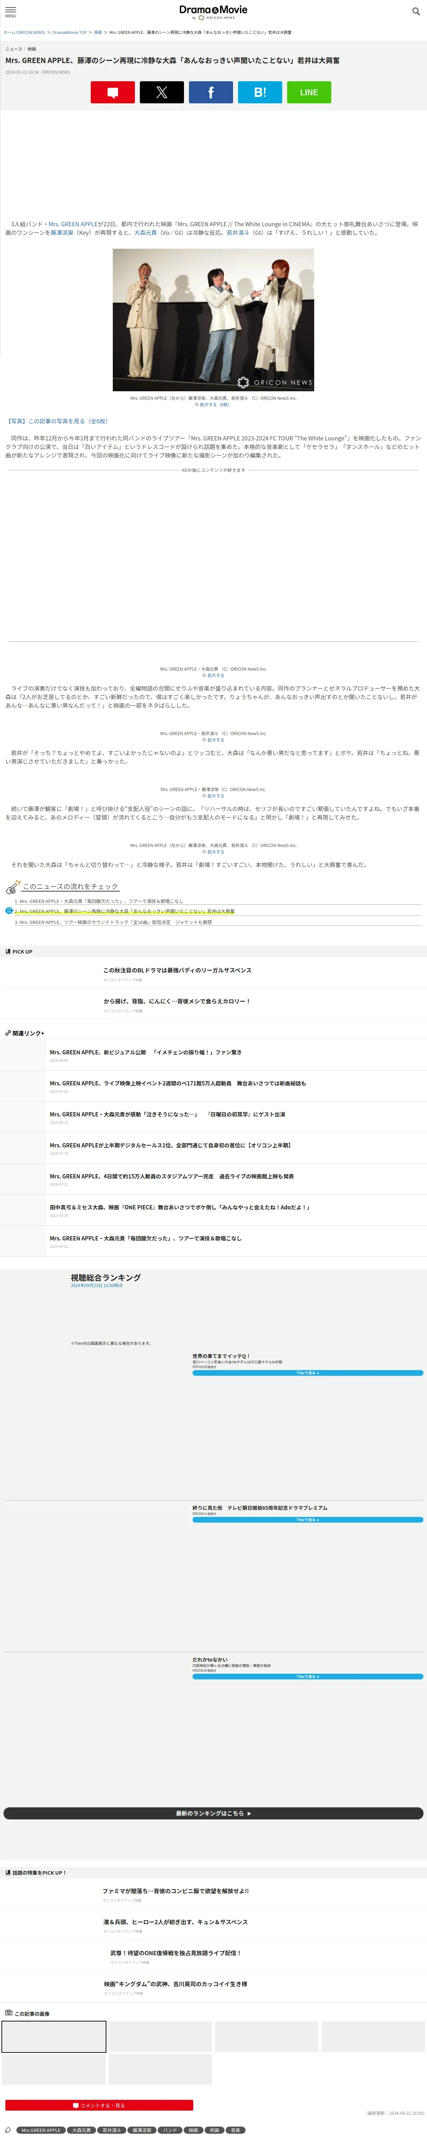Select the 藤澤涼架 tag
This screenshot has height=2138, width=427.
(x=142, y=2130)
